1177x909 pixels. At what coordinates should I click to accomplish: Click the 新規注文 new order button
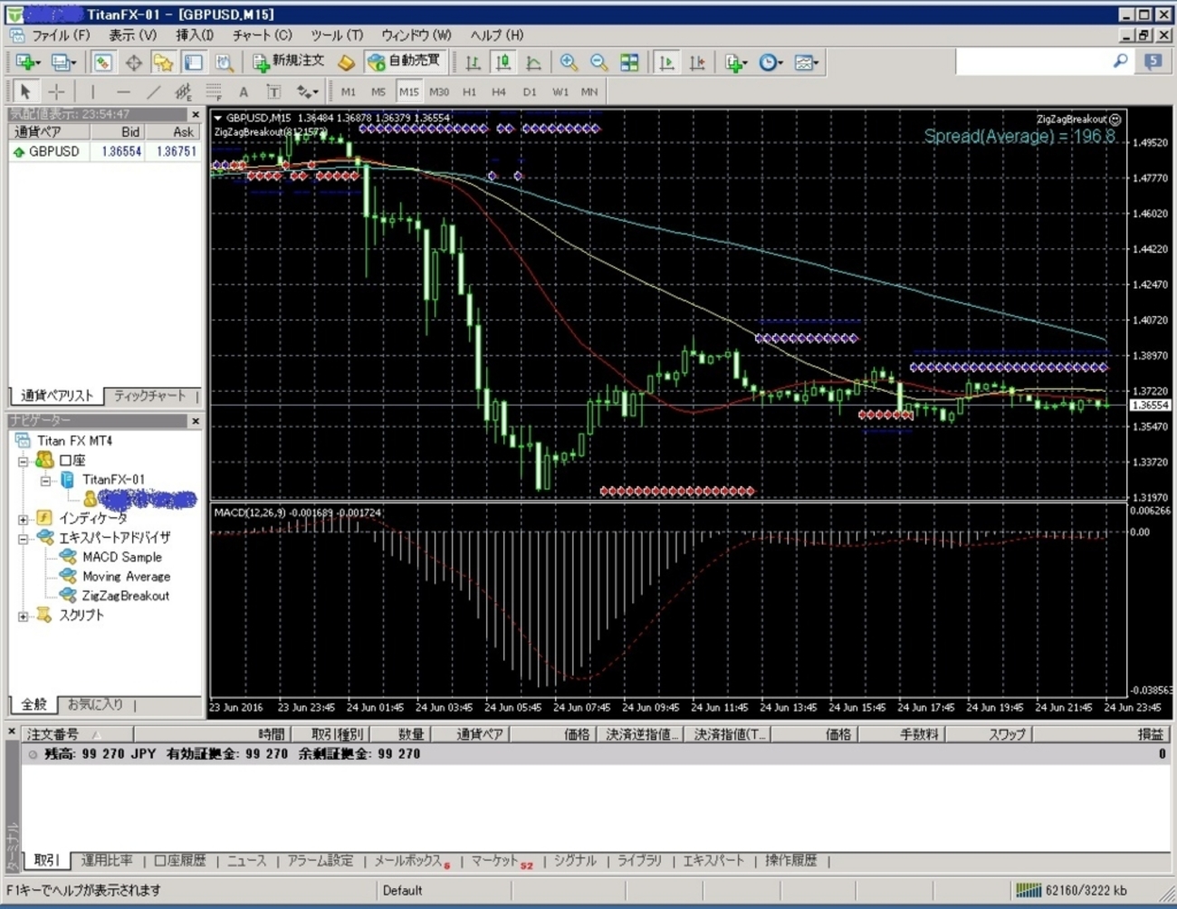click(x=289, y=62)
